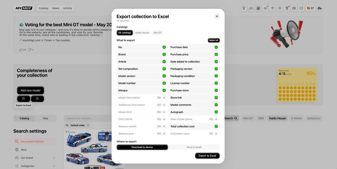Open the Activity menu item
This screenshot has width=337, height=169.
(67, 8)
